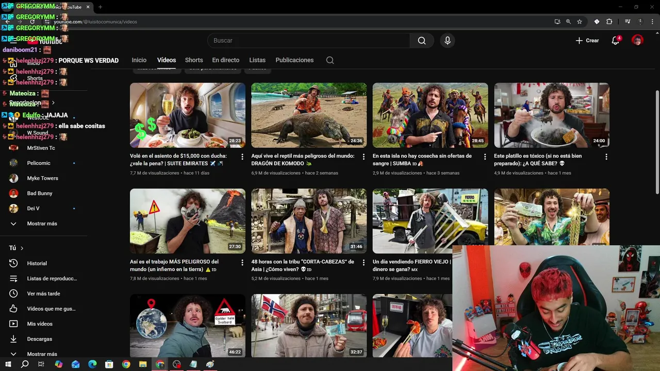The image size is (660, 371).
Task: Switch to the Shorts channel tab
Action: point(194,60)
